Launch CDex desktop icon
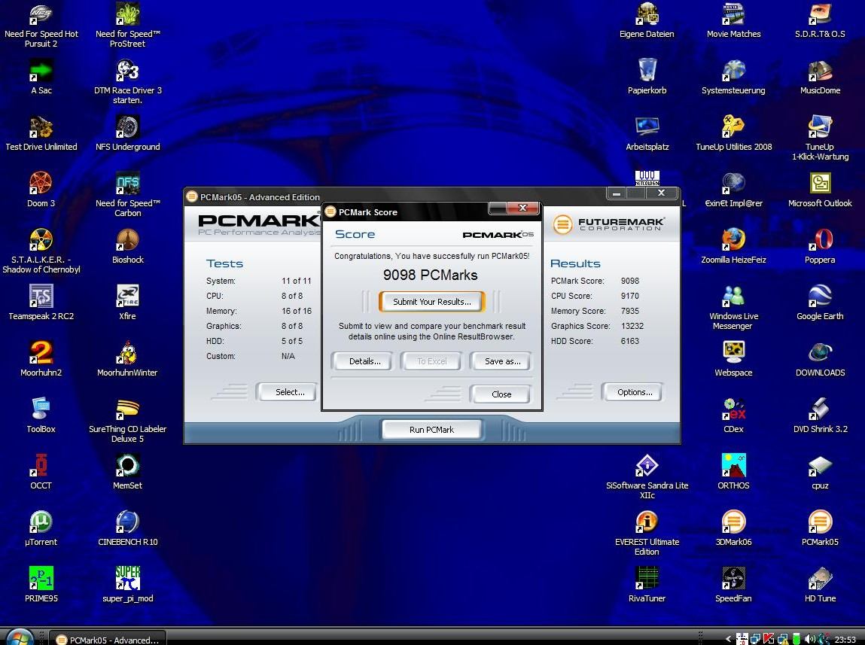The image size is (865, 645). [734, 409]
